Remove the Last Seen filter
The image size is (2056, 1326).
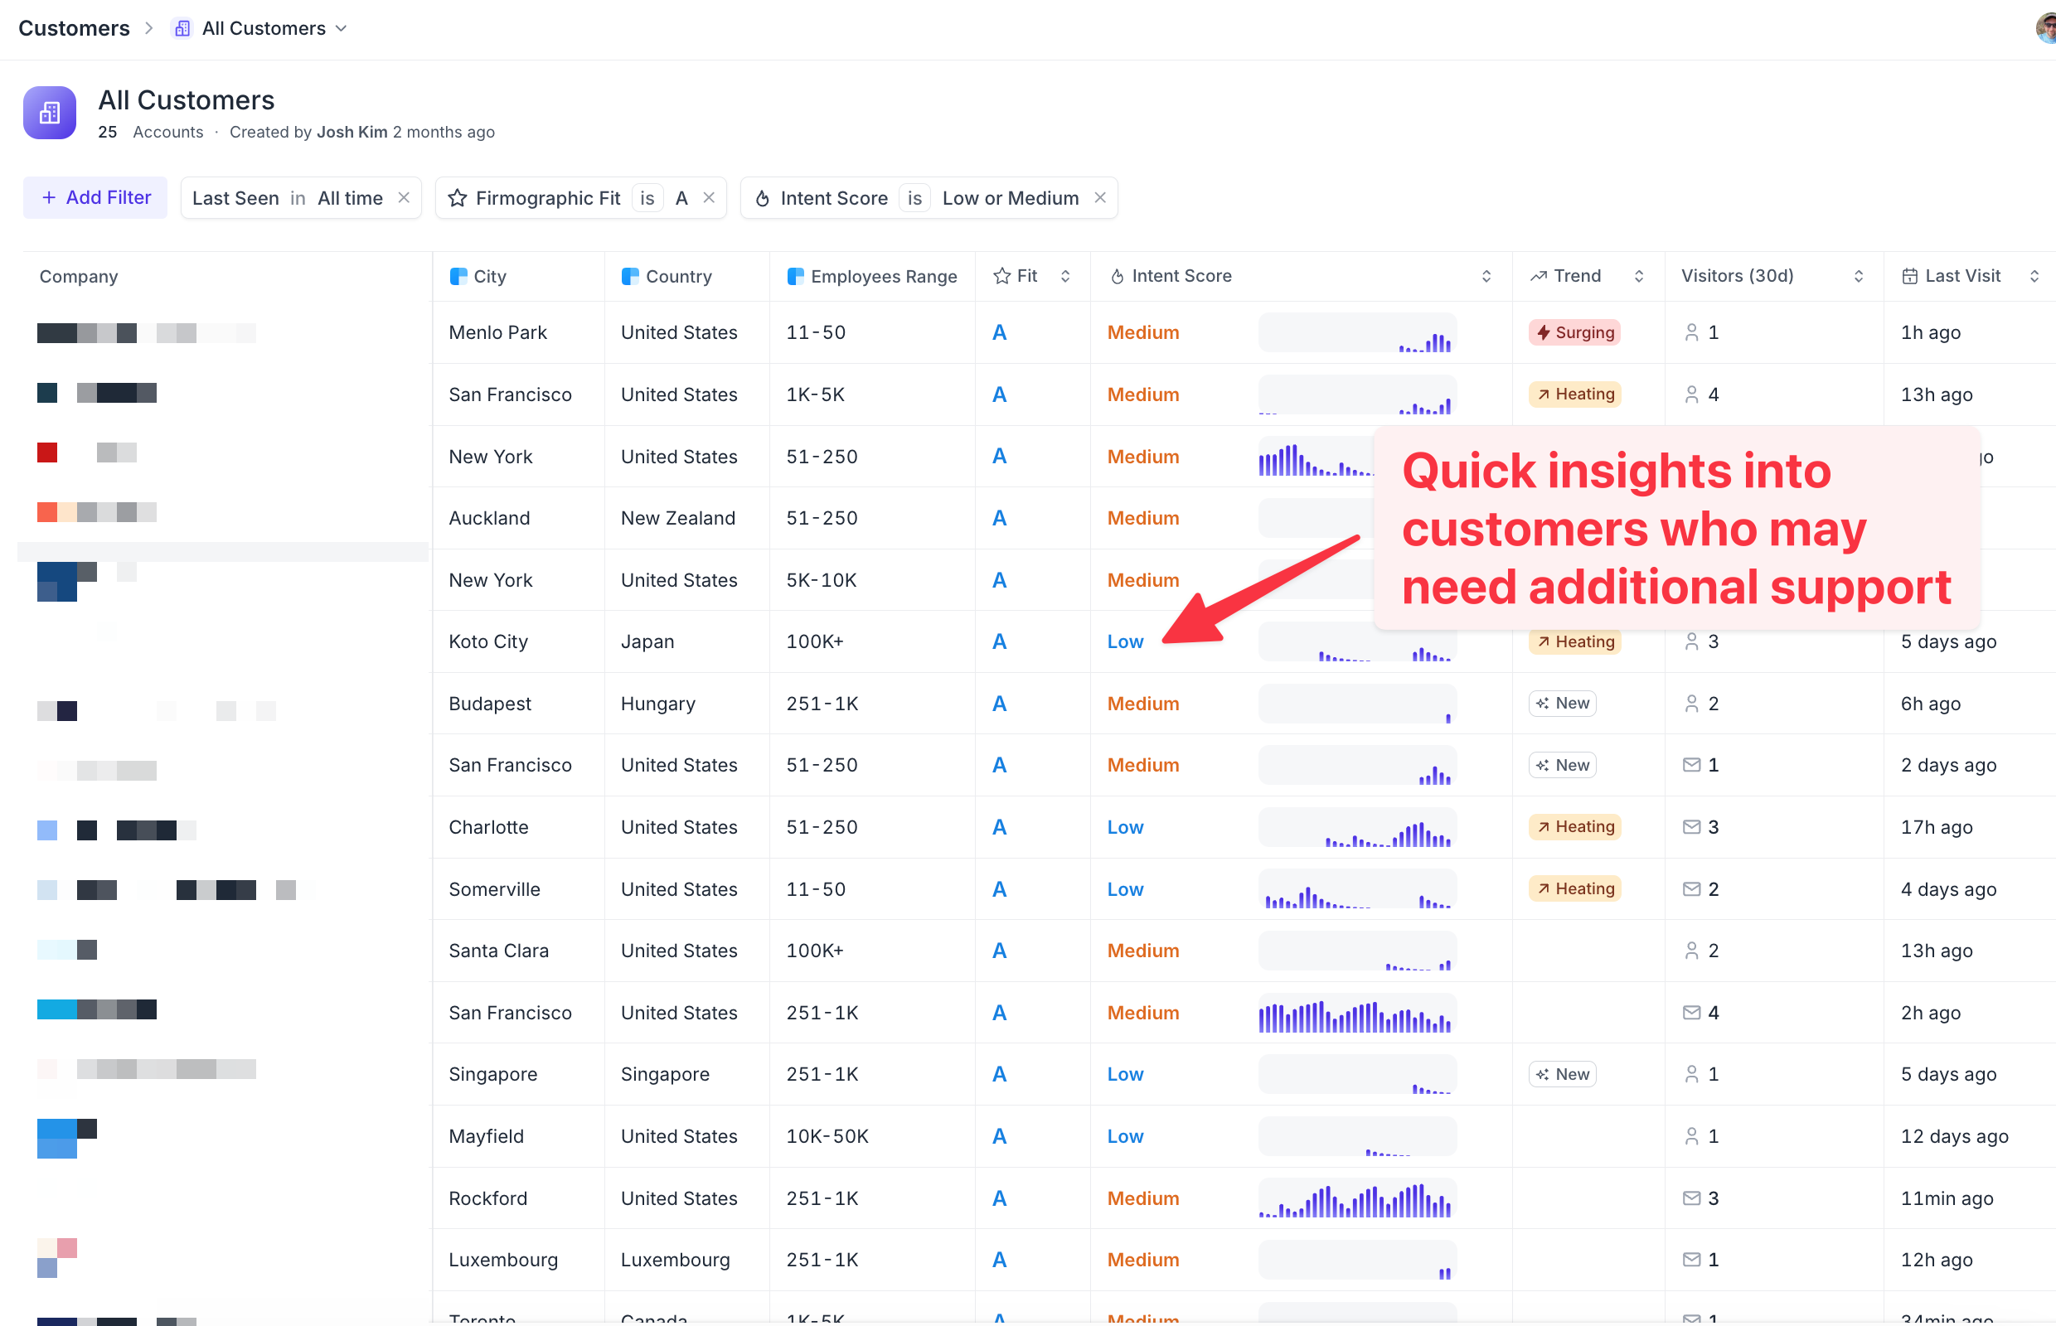pyautogui.click(x=404, y=198)
